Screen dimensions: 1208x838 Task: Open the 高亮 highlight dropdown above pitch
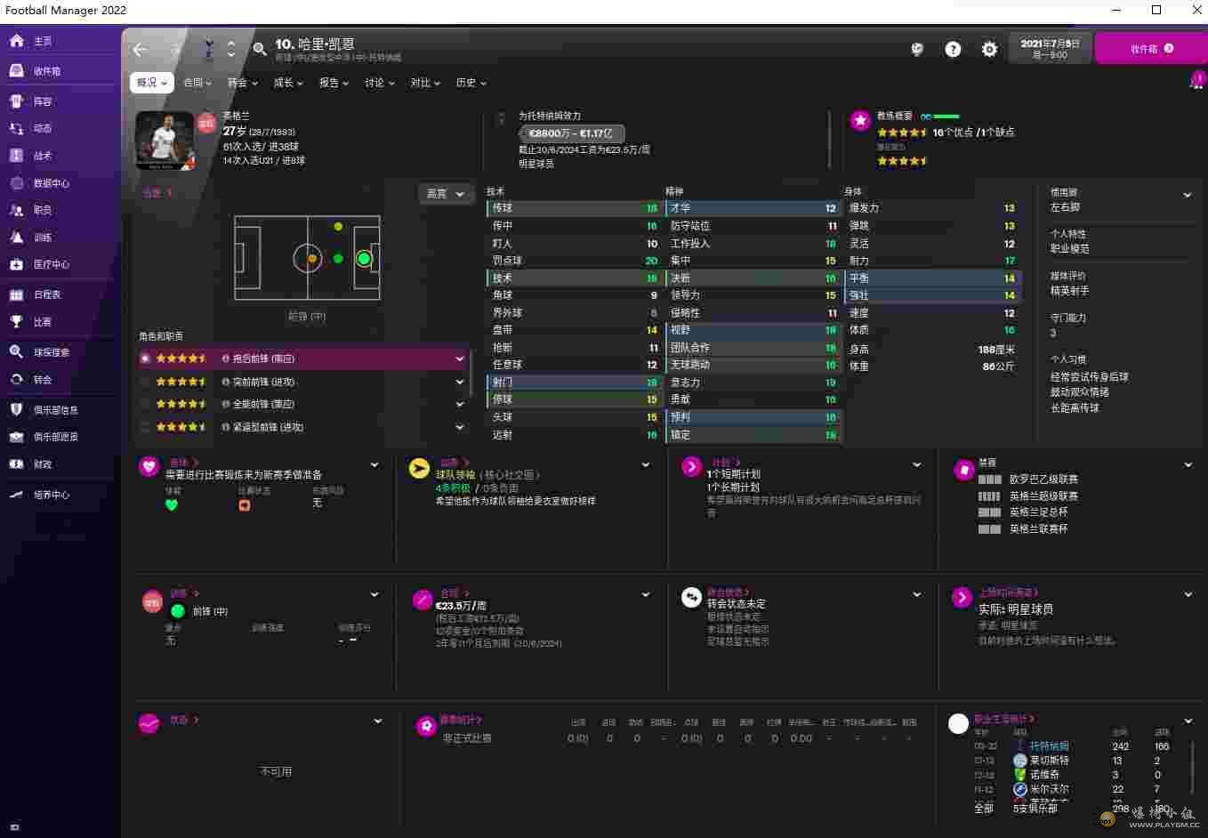[x=445, y=193]
